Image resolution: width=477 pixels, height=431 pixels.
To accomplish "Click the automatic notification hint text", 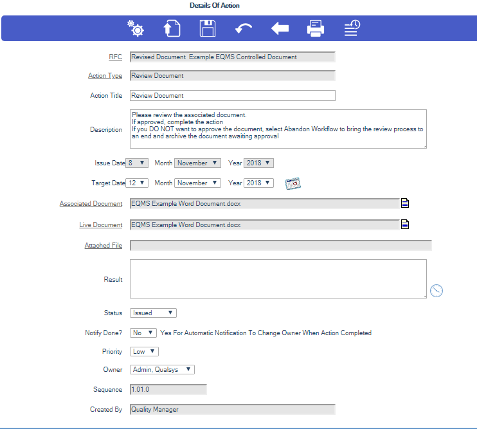I will click(266, 333).
